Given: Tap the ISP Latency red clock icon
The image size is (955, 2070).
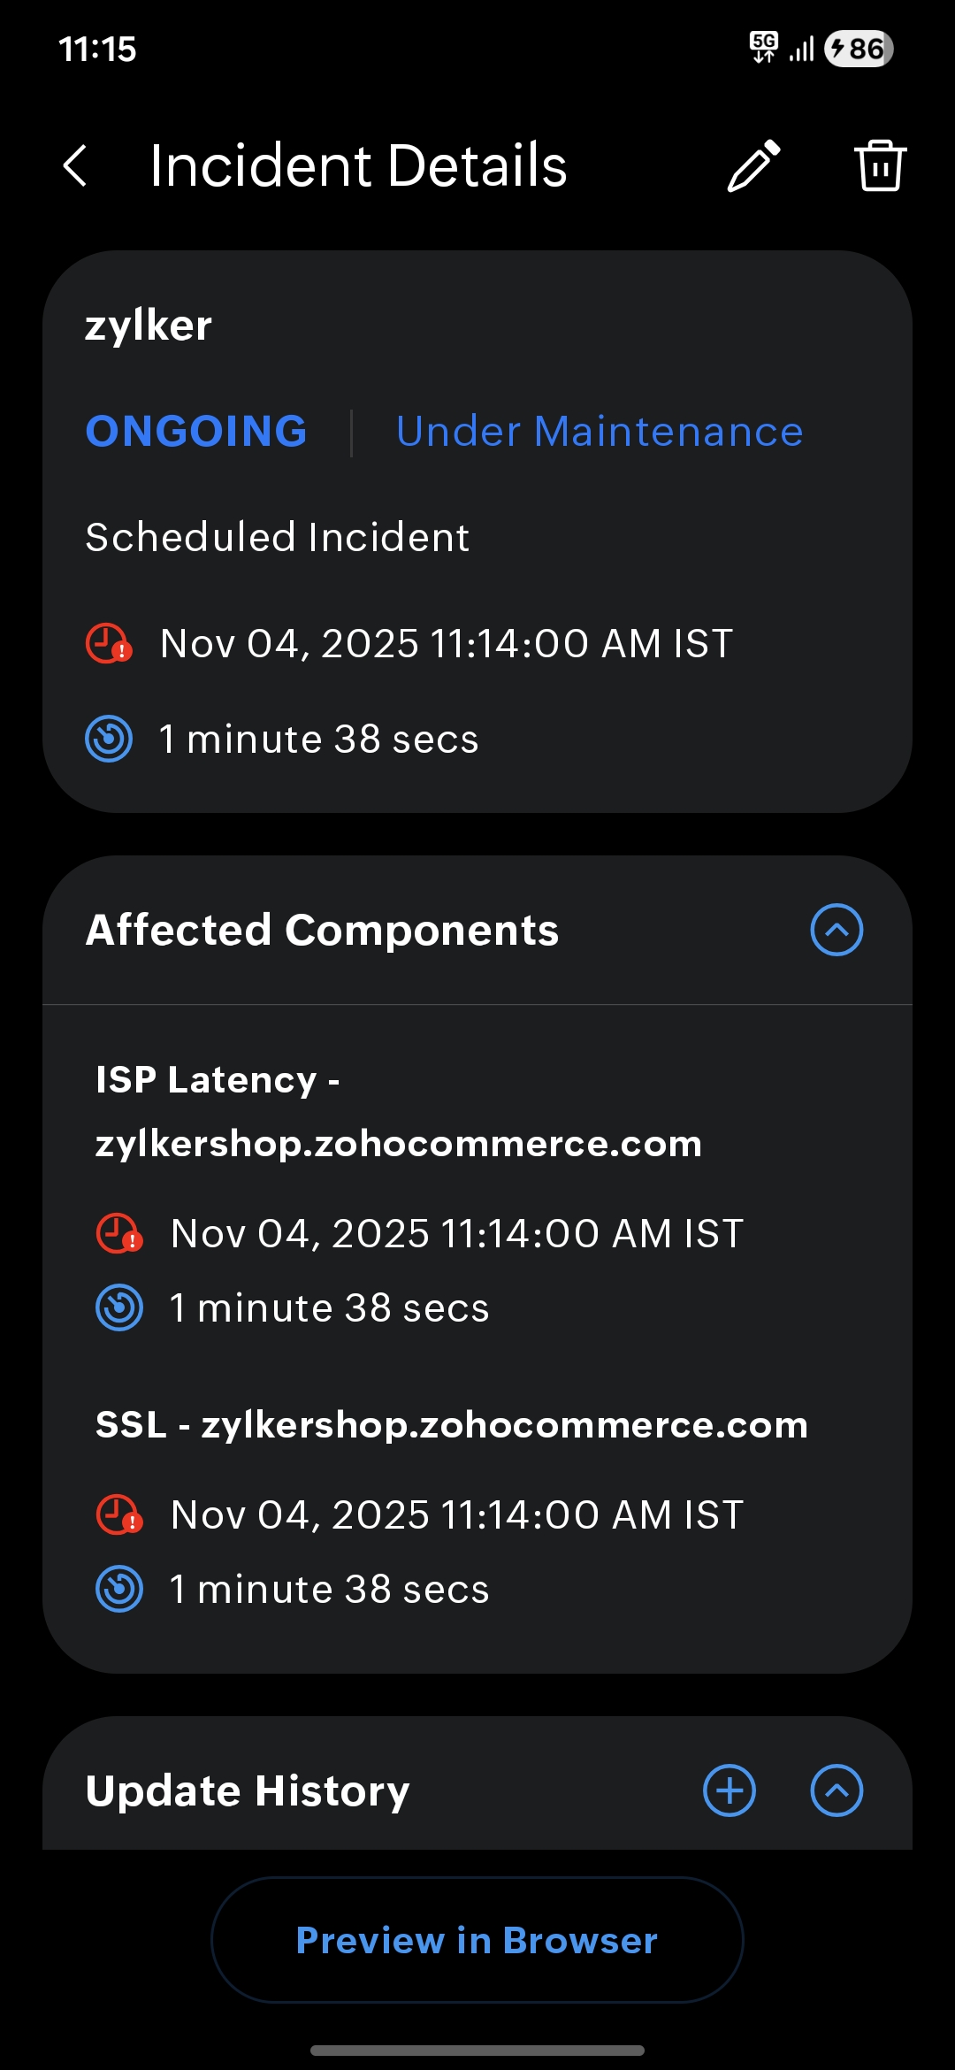Looking at the screenshot, I should pos(119,1234).
